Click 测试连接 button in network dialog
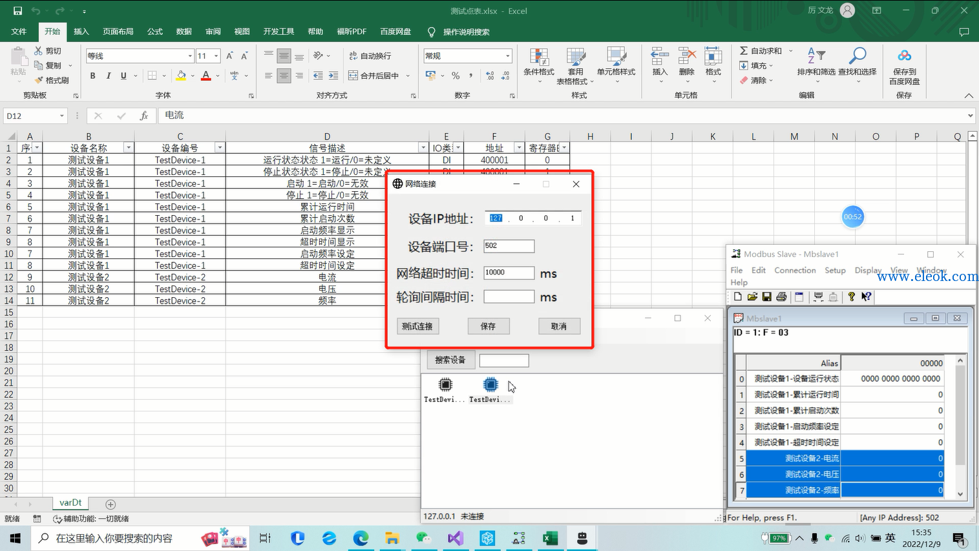 (x=417, y=326)
